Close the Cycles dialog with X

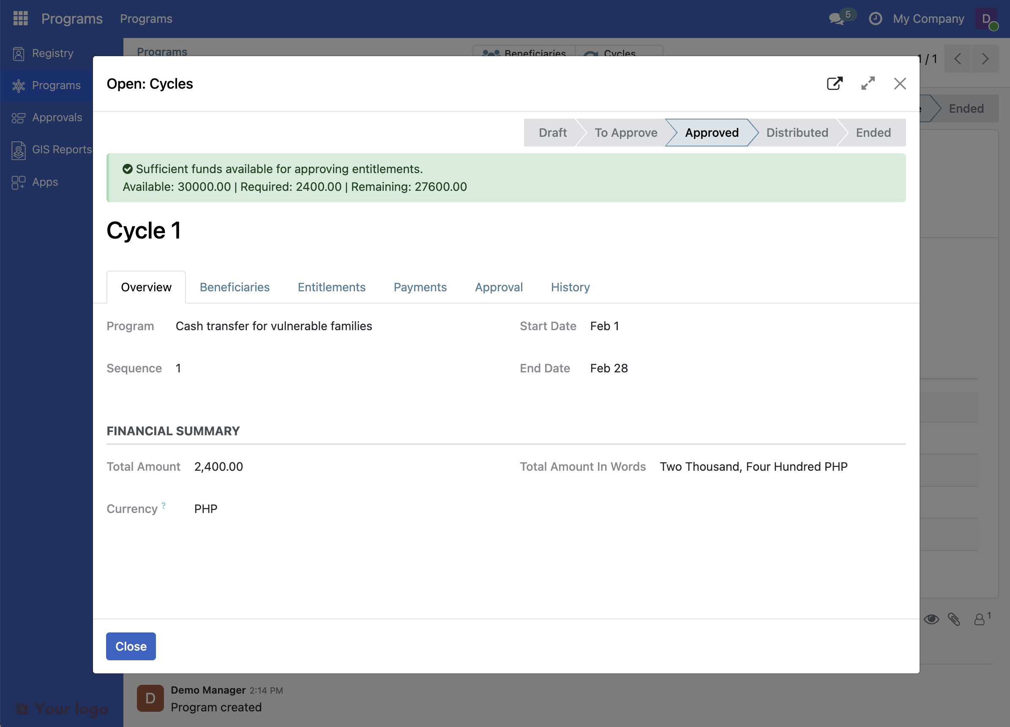(900, 84)
